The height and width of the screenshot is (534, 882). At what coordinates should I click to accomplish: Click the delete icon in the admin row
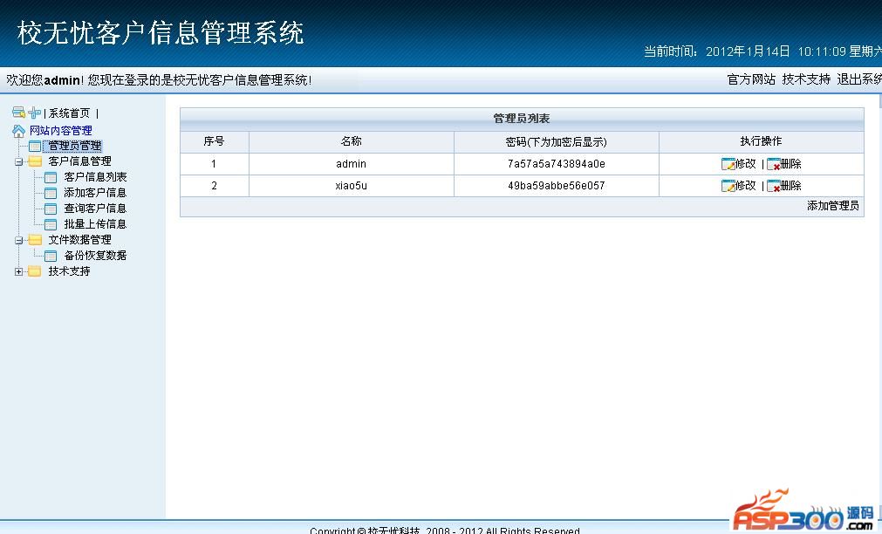pyautogui.click(x=774, y=164)
